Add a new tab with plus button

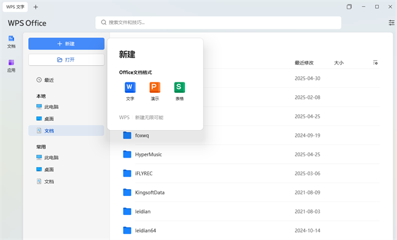35,7
